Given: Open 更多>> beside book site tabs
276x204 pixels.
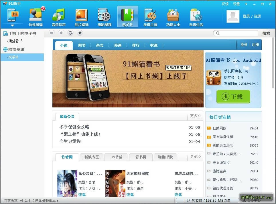Looking at the screenshot, I should click(195, 156).
